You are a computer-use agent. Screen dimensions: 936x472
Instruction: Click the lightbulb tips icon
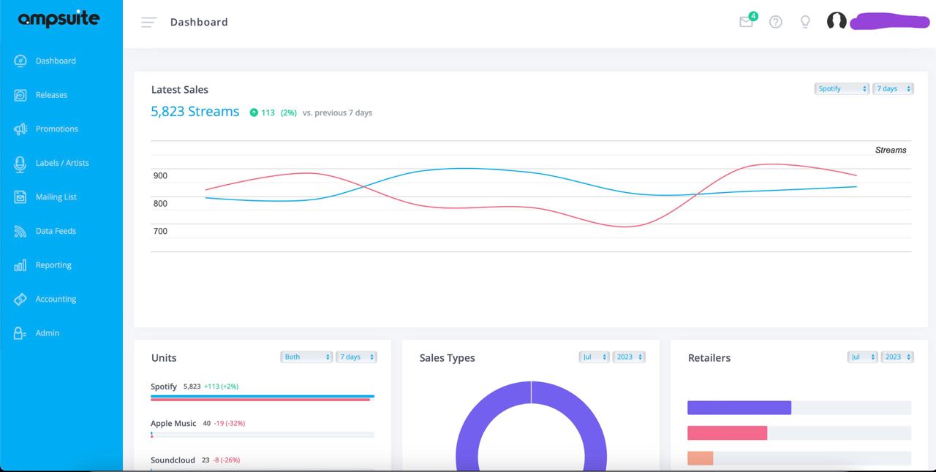tap(805, 22)
